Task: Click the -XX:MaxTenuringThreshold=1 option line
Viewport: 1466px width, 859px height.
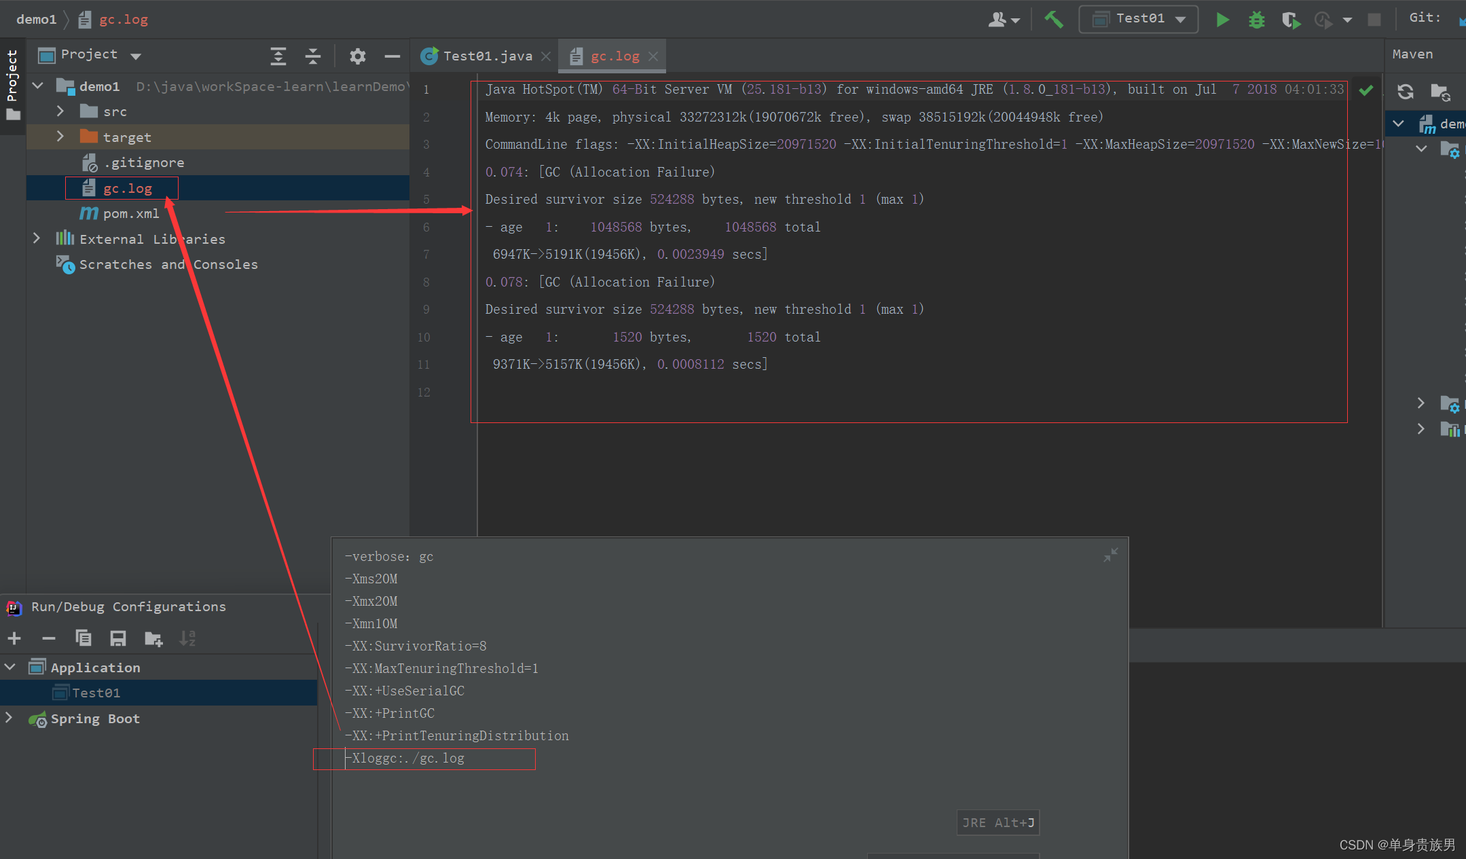Action: click(441, 668)
